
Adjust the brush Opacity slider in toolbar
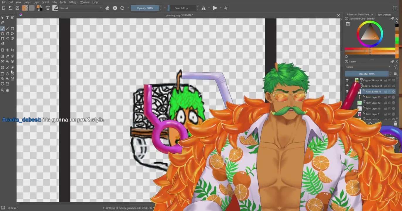[145, 8]
